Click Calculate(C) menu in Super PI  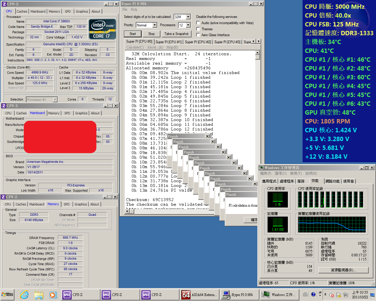(x=135, y=47)
